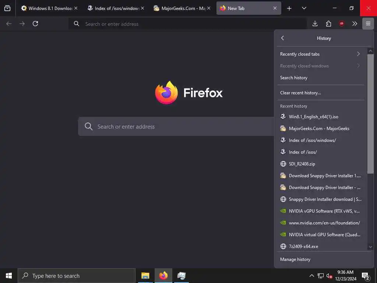377x283 pixels.
Task: Reload the current page
Action: pyautogui.click(x=35, y=24)
